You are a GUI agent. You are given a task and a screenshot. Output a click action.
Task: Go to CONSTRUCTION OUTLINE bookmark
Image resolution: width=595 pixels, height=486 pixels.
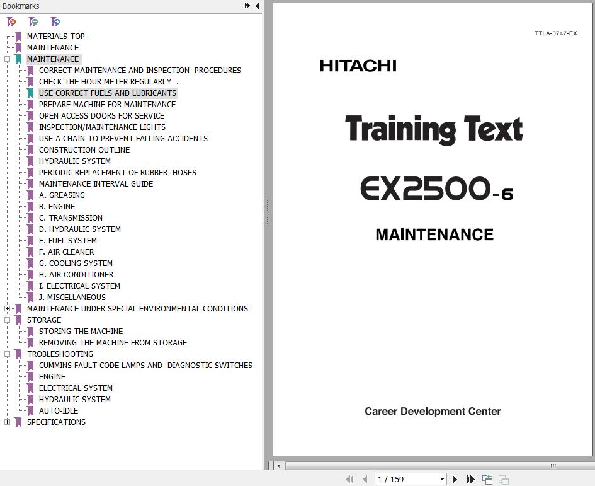[84, 150]
